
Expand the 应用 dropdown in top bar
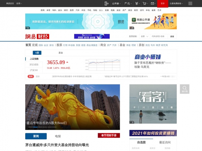coord(19,3)
